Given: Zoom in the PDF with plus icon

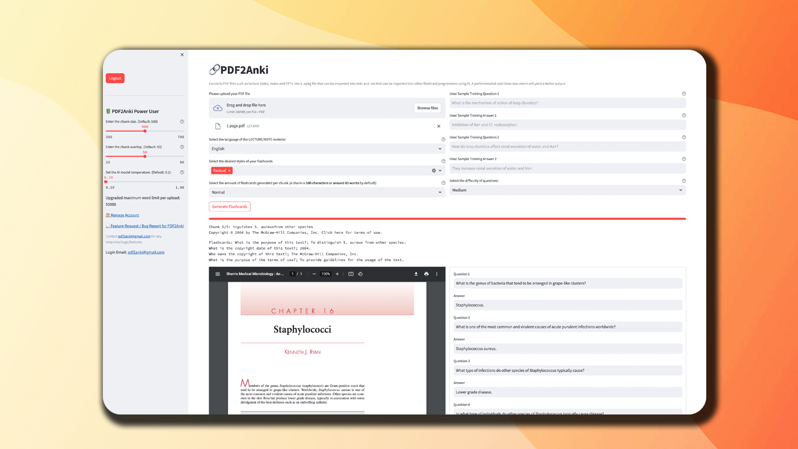Looking at the screenshot, I should click(x=337, y=274).
